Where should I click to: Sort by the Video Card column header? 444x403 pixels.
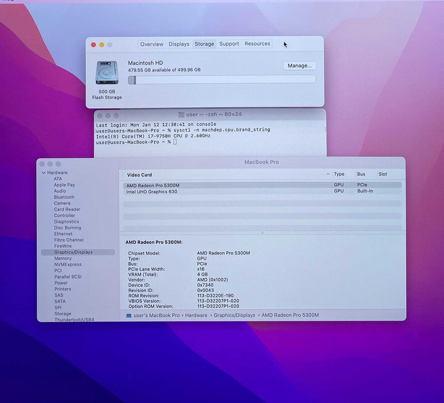(139, 175)
